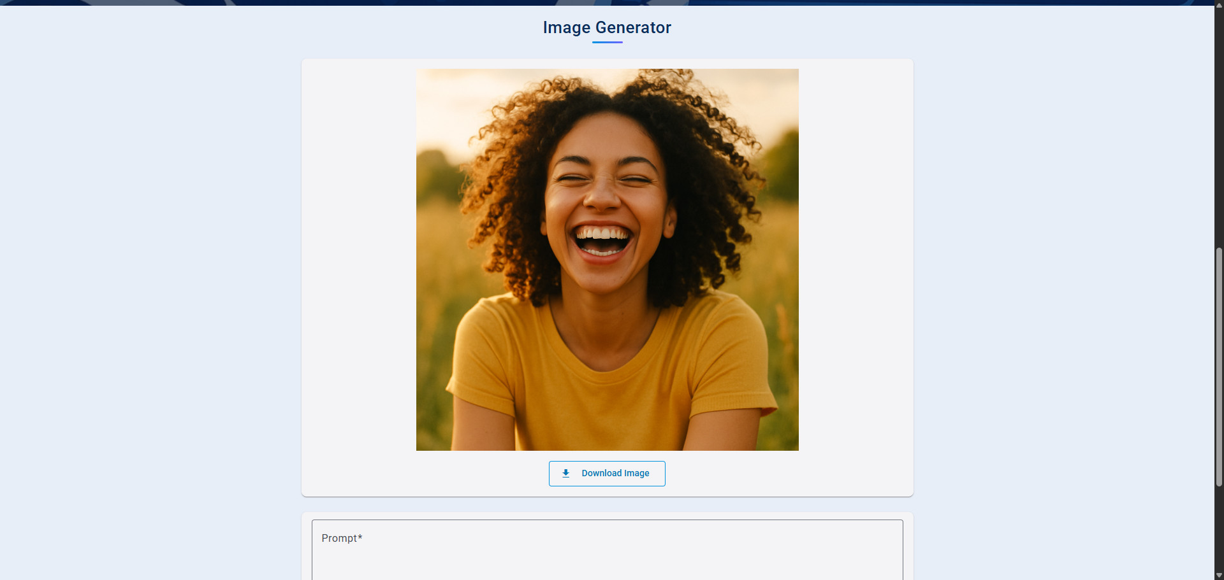Click the download arrow icon
The height and width of the screenshot is (580, 1224).
click(x=565, y=473)
